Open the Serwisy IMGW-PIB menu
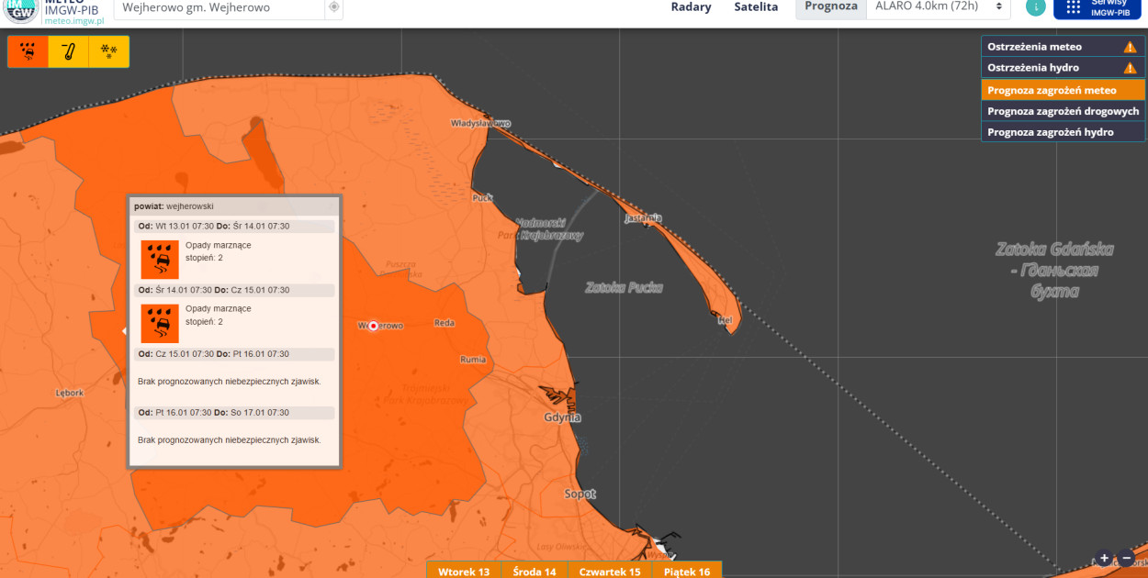The image size is (1148, 578). (x=1097, y=8)
